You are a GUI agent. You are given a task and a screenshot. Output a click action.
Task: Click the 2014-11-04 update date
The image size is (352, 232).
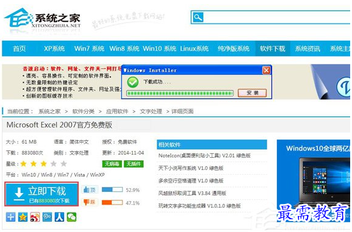[x=131, y=153]
